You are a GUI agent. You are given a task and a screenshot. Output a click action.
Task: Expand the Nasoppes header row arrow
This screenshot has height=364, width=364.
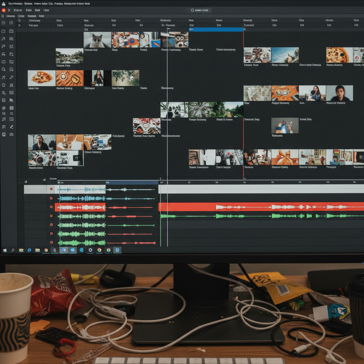tap(20, 20)
